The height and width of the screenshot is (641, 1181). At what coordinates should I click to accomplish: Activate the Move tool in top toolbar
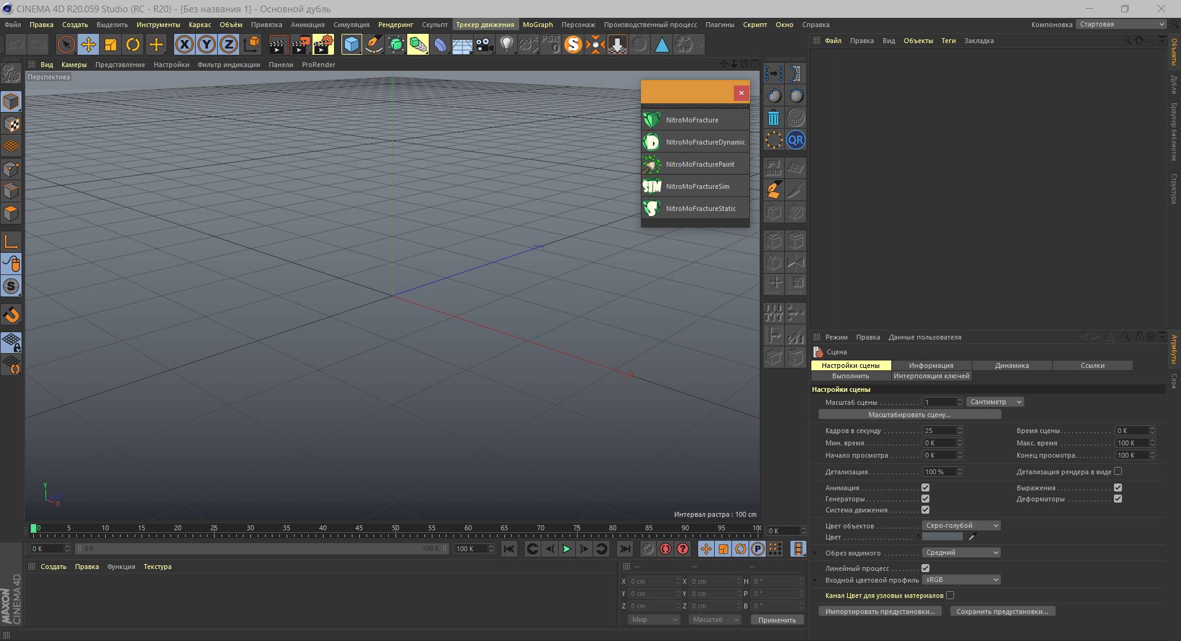89,44
